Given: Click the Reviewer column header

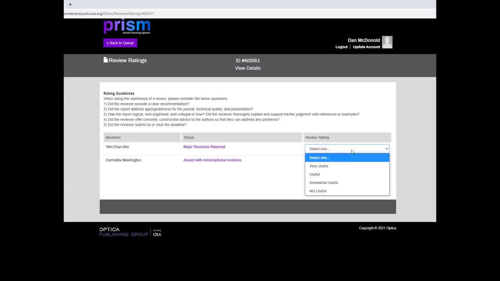Looking at the screenshot, I should [x=142, y=137].
